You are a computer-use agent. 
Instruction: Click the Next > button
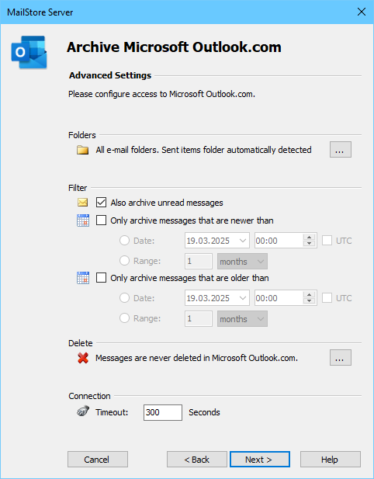pos(260,459)
